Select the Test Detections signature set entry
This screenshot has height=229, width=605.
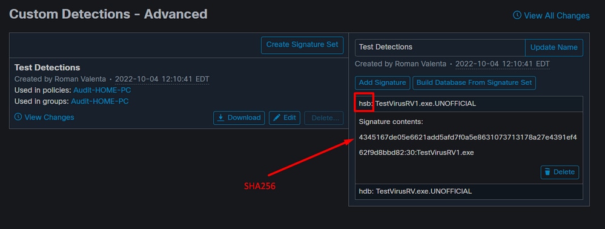tap(179, 93)
